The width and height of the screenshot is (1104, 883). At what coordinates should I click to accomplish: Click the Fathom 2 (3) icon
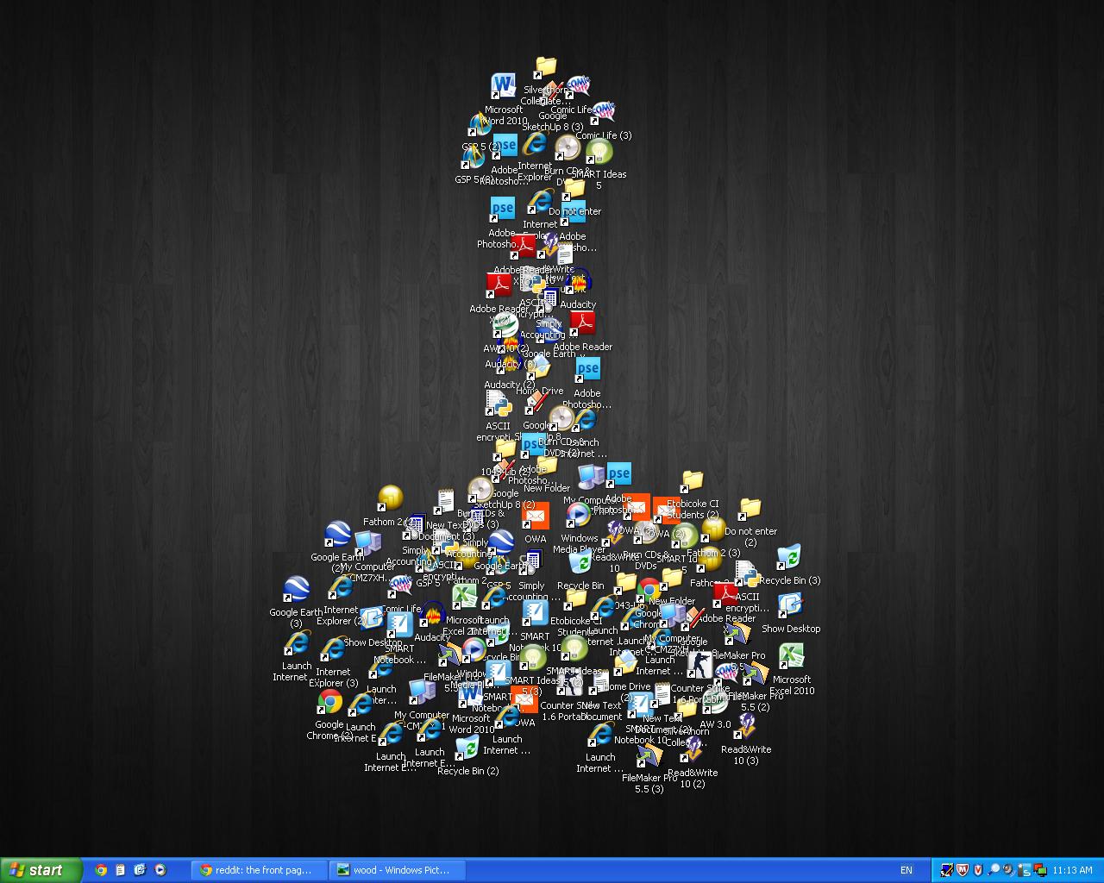pyautogui.click(x=713, y=529)
